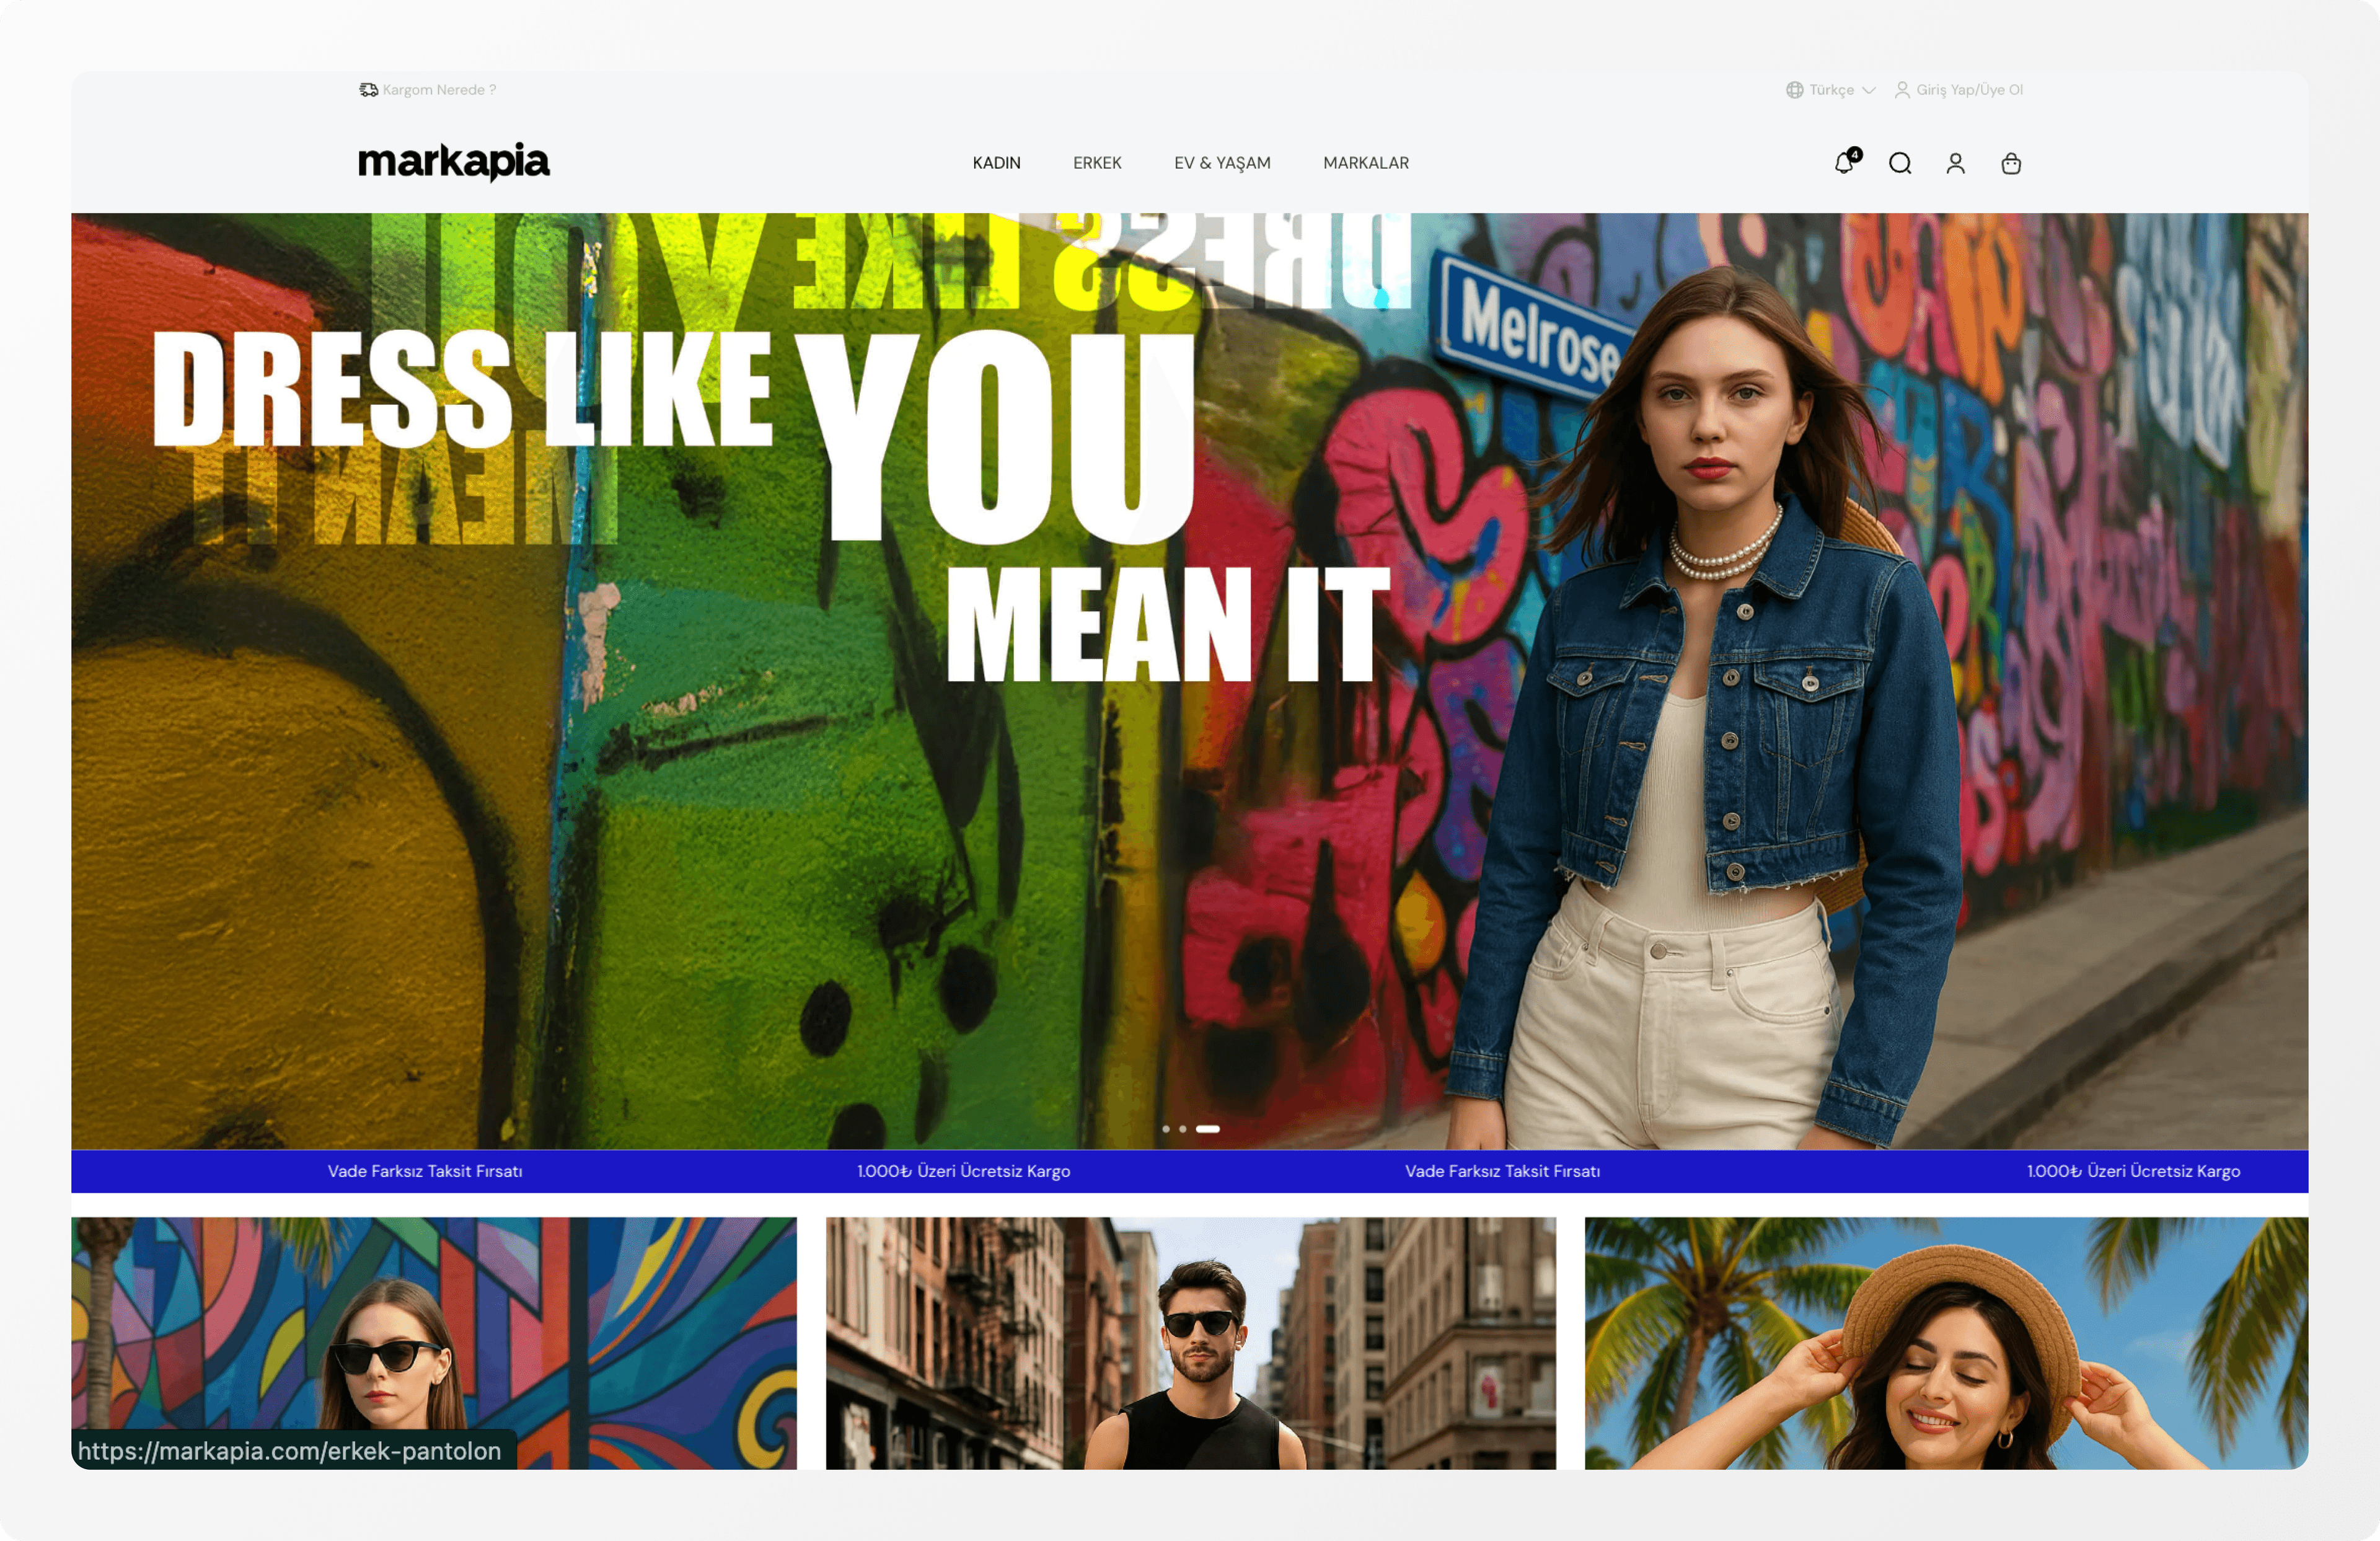The height and width of the screenshot is (1541, 2380).
Task: Click the search magnifier icon
Action: (x=1900, y=163)
